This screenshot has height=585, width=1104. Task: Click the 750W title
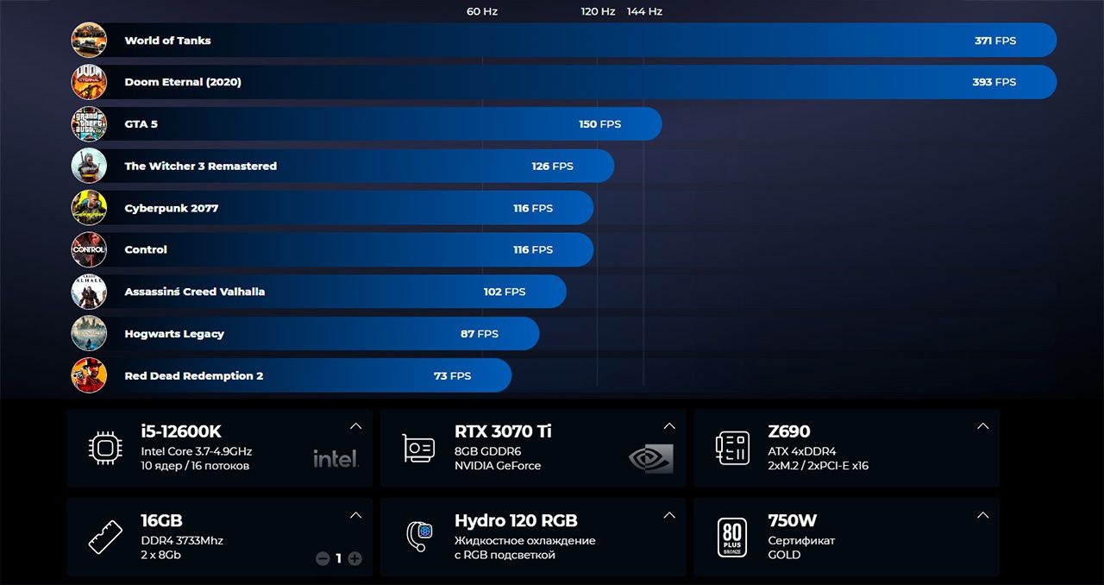click(792, 520)
